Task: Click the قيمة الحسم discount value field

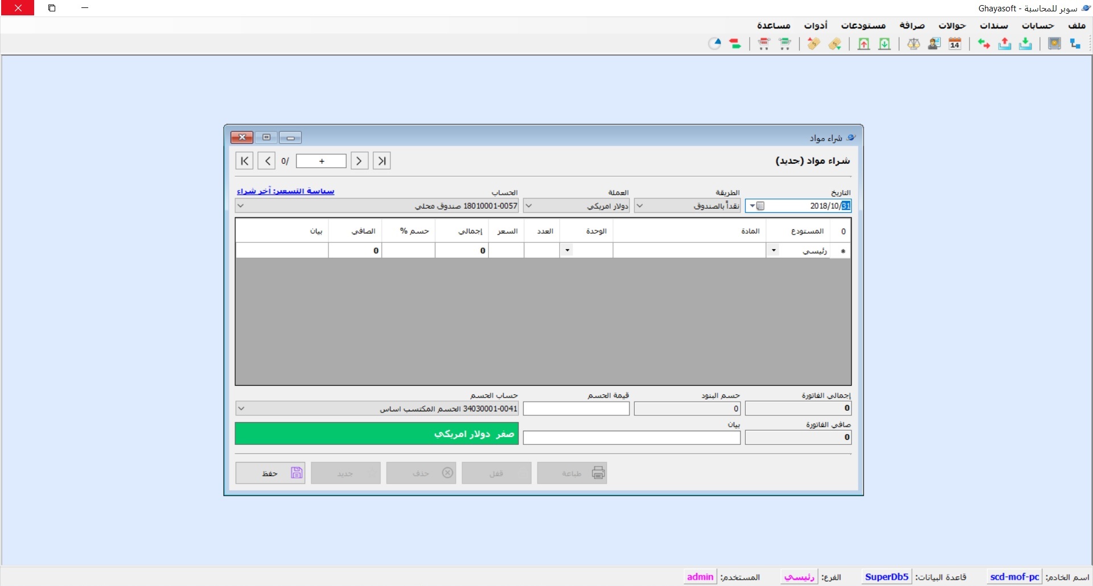Action: (576, 408)
